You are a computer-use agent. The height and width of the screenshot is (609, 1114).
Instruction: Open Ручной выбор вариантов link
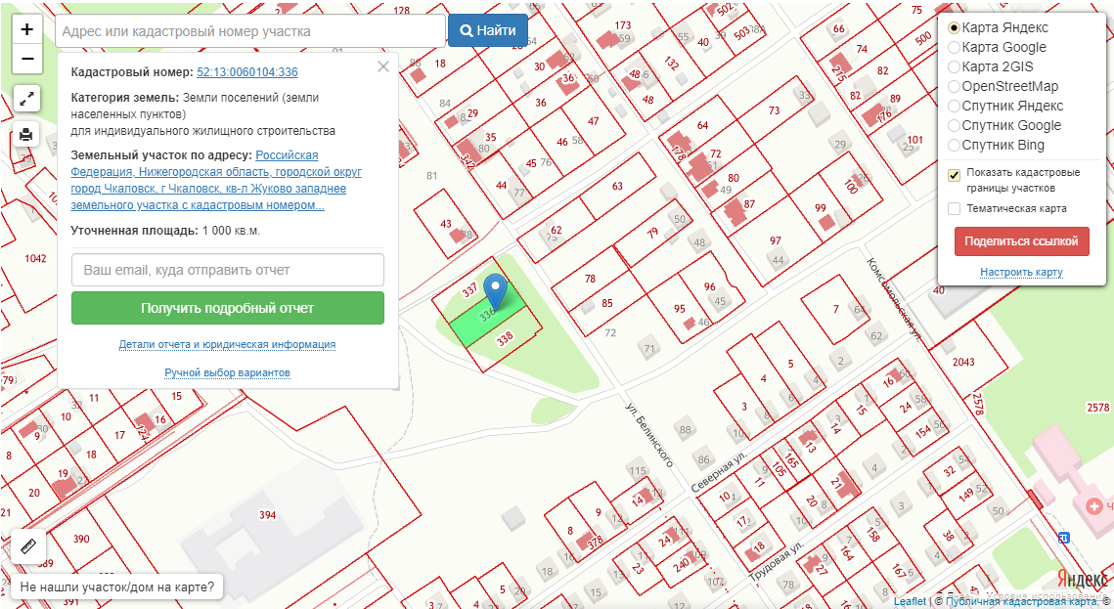coord(227,372)
